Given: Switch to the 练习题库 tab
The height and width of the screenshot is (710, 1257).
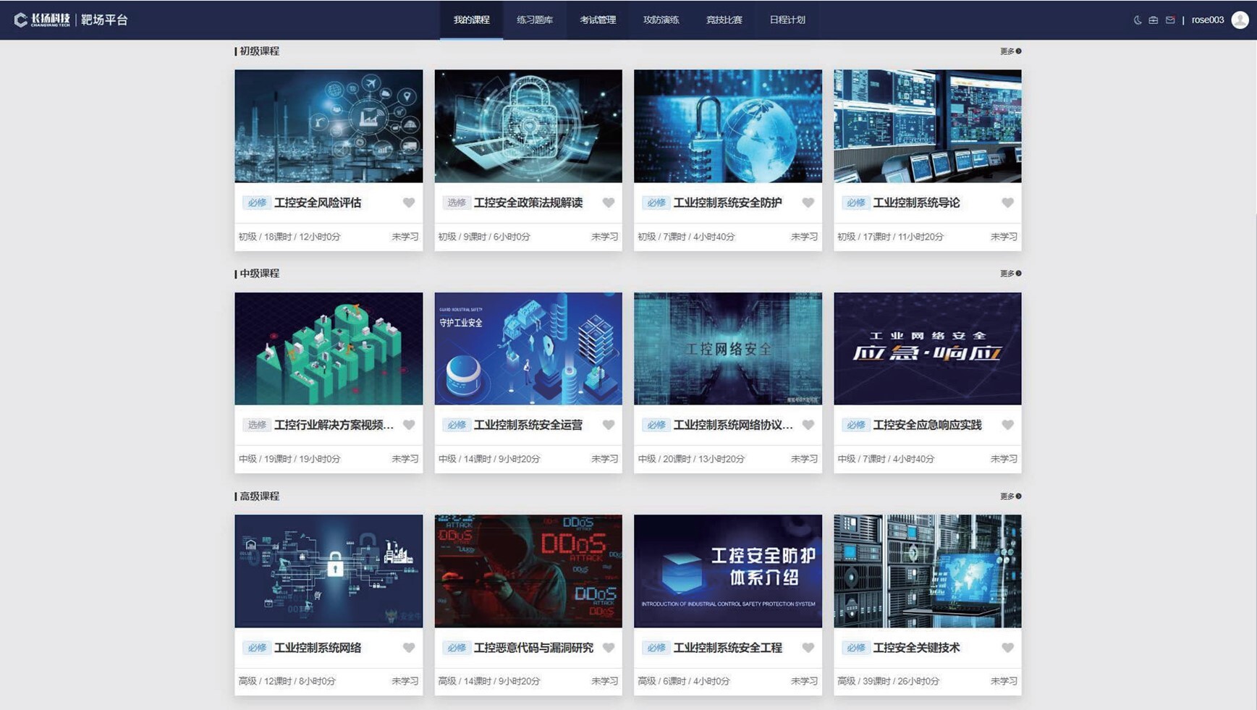Looking at the screenshot, I should (x=534, y=20).
